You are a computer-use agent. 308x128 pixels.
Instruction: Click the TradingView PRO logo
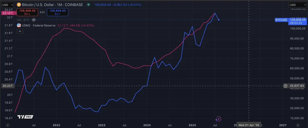tap(25, 117)
